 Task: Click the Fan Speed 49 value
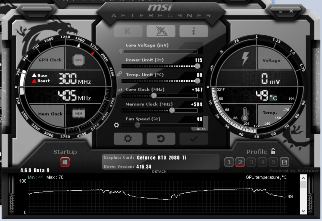(199, 119)
